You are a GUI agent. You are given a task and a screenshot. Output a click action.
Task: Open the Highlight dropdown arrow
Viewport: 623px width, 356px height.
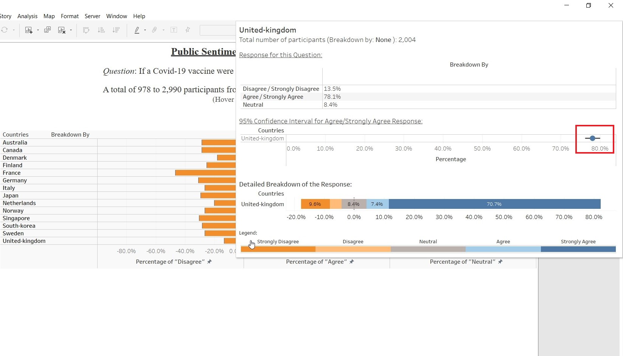[145, 30]
